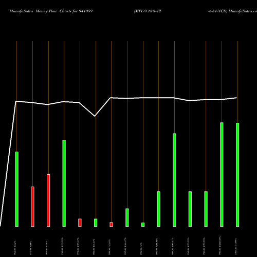
Task: Click the last green bar on the right
Action: click(x=237, y=175)
